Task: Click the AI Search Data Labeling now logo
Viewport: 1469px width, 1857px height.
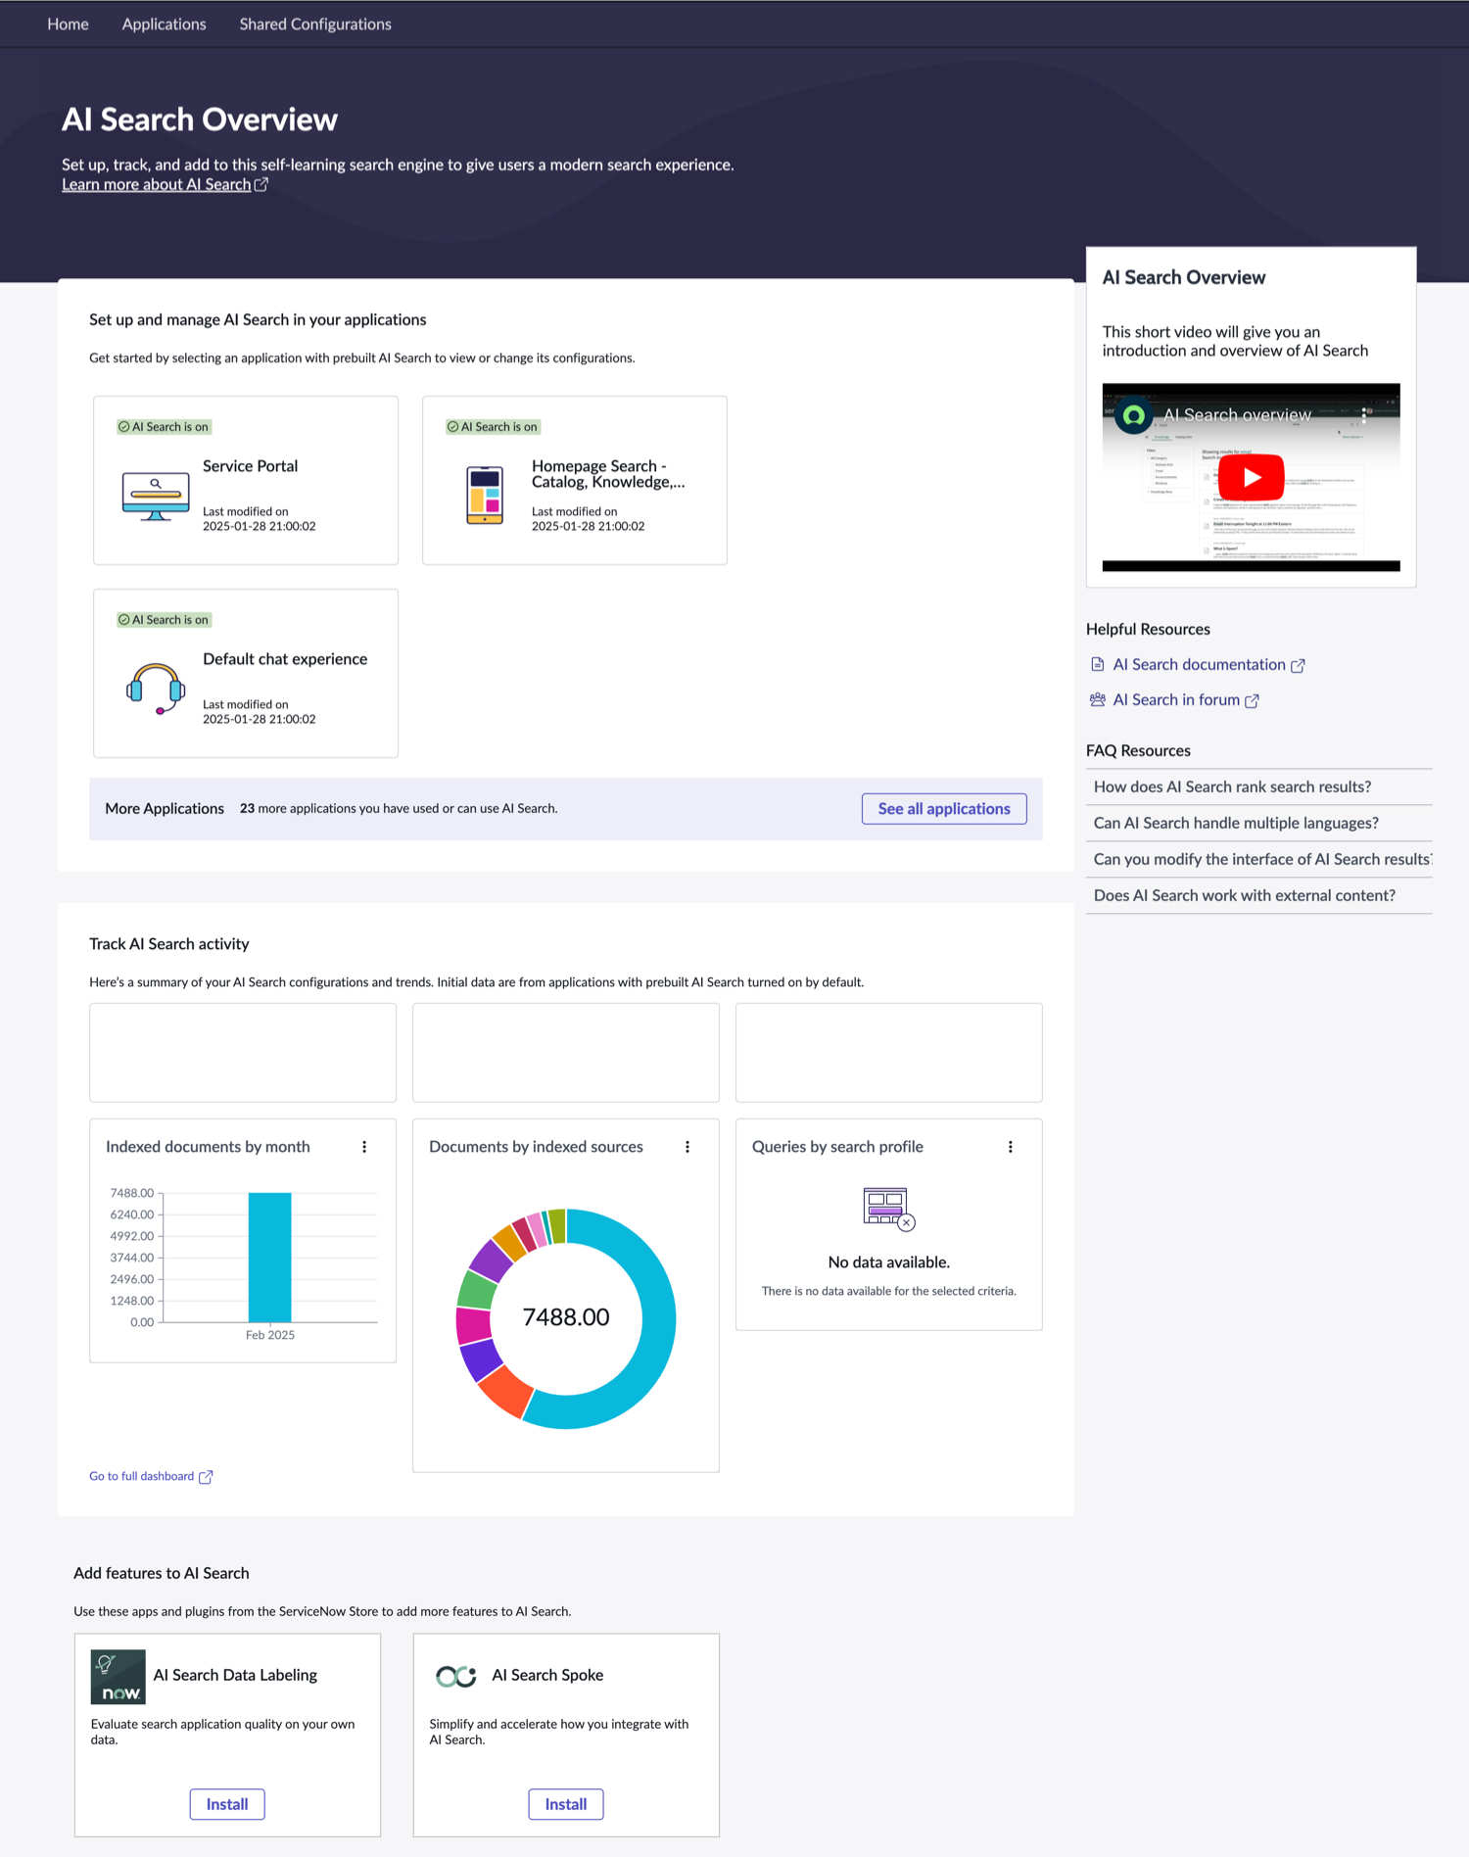Action: [118, 1677]
